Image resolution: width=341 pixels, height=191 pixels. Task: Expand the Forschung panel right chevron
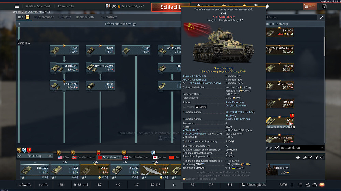click(x=50, y=156)
